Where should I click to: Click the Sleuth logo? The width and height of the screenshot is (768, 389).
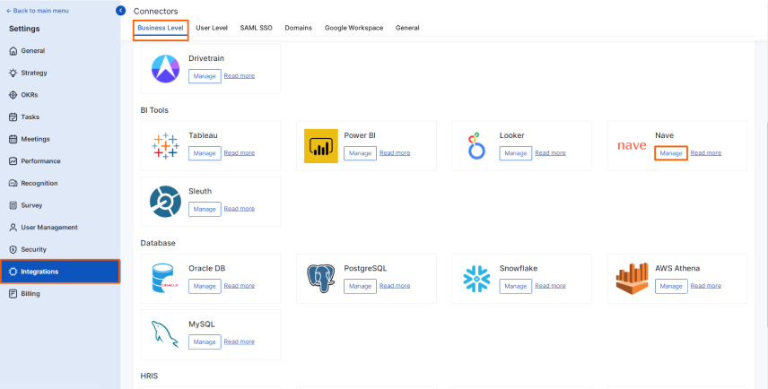[166, 202]
